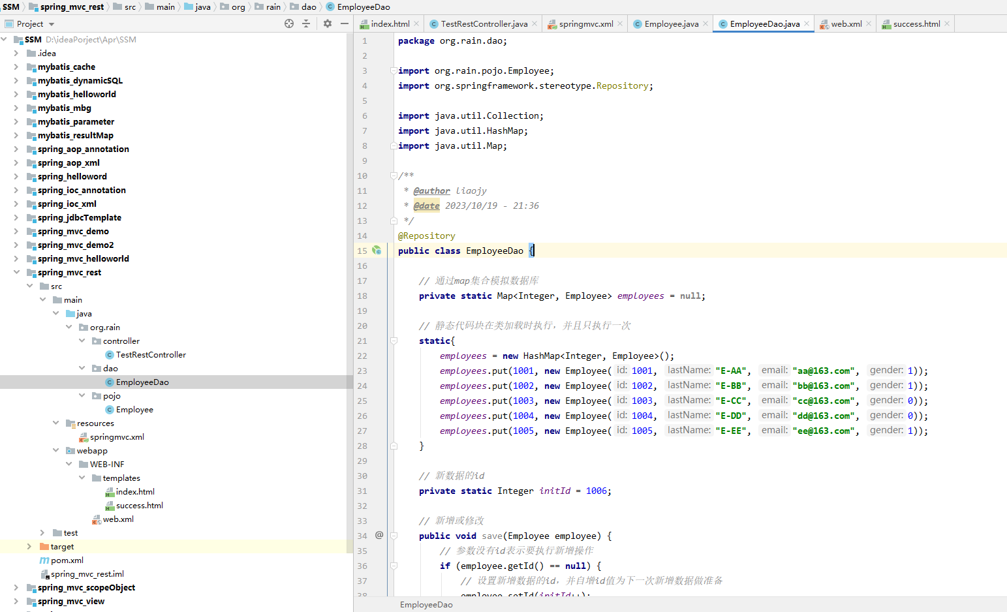Expand the target folder
The width and height of the screenshot is (1007, 612).
[29, 546]
